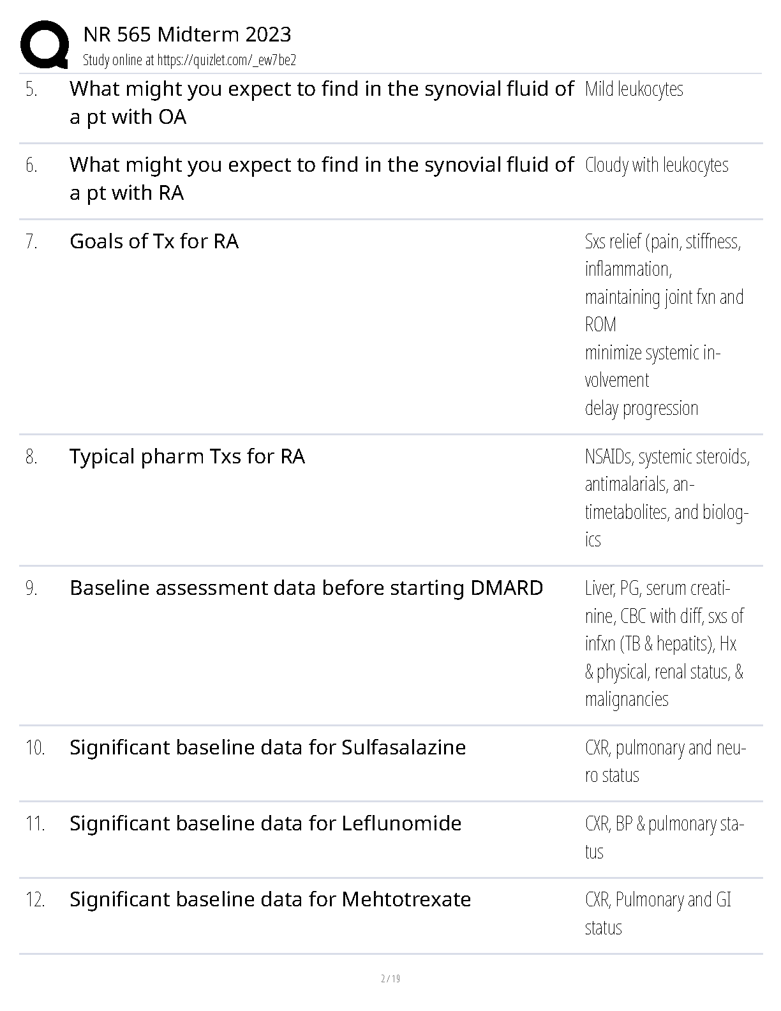Click 'Typical pharm Txs for RA' term
The image size is (781, 1011).
[x=187, y=456]
